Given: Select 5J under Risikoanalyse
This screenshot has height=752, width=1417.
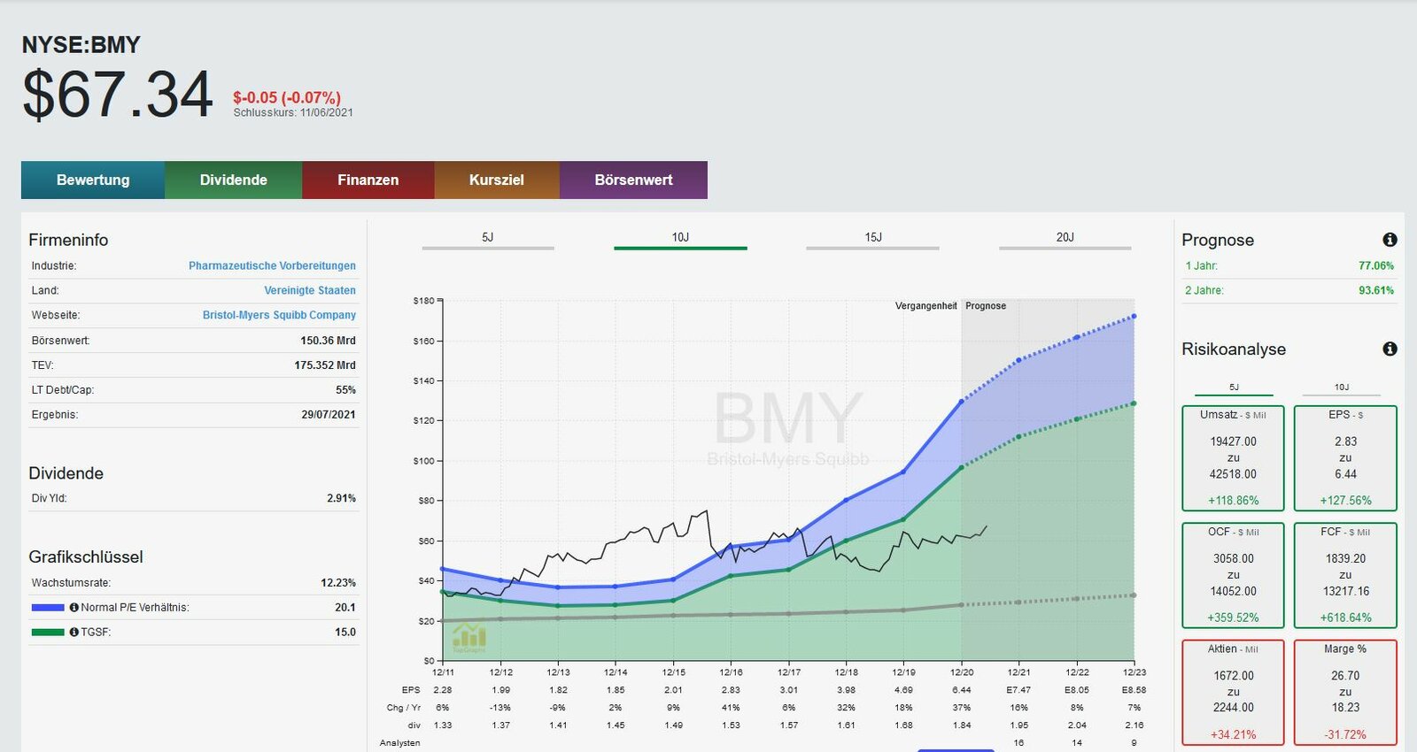Looking at the screenshot, I should click(x=1234, y=388).
